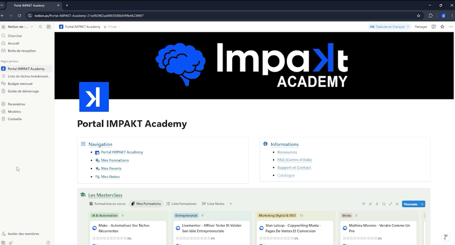This screenshot has height=245, width=455.
Task: Click the Navigation heading
Action: tap(100, 144)
